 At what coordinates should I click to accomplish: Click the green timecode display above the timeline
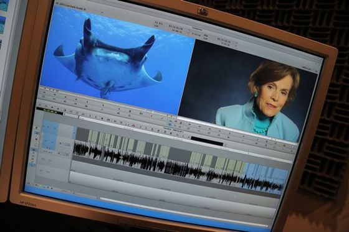point(49,111)
